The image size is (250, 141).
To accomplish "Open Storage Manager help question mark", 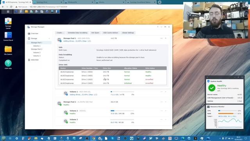I will (x=158, y=27).
